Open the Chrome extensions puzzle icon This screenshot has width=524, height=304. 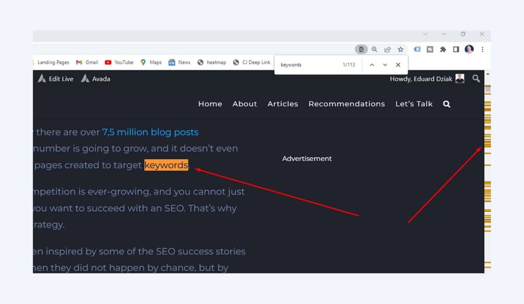[x=442, y=49]
